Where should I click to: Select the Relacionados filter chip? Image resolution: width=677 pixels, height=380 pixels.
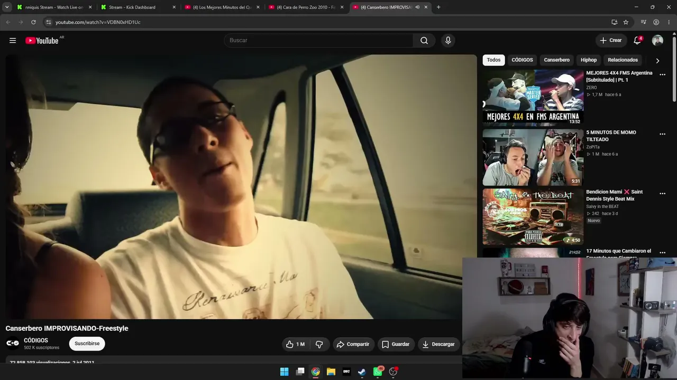tap(623, 60)
